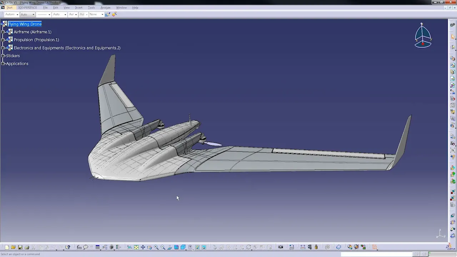Toggle Hide/Show on the bottom toolbar
Image resolution: width=457 pixels, height=257 pixels.
coord(197,247)
